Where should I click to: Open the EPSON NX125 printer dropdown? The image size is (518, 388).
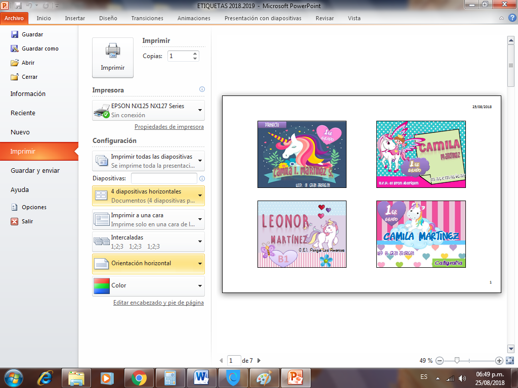[x=148, y=110]
